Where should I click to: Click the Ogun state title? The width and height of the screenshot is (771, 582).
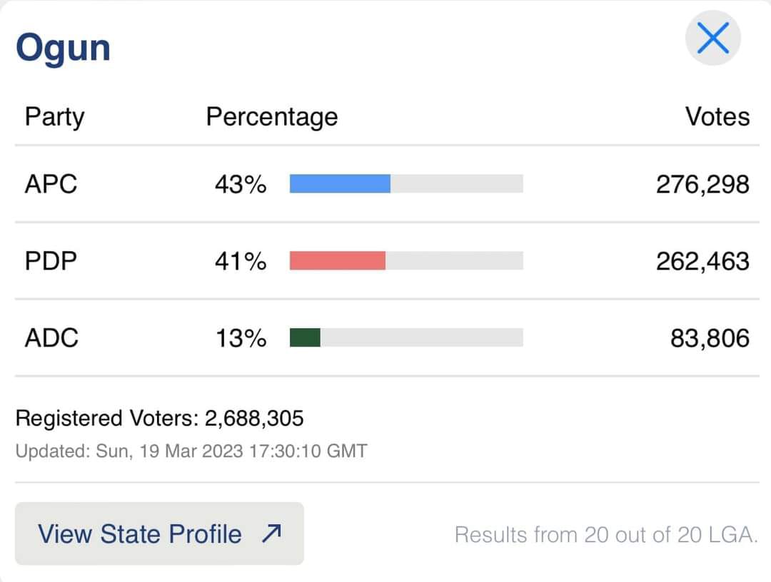[63, 48]
